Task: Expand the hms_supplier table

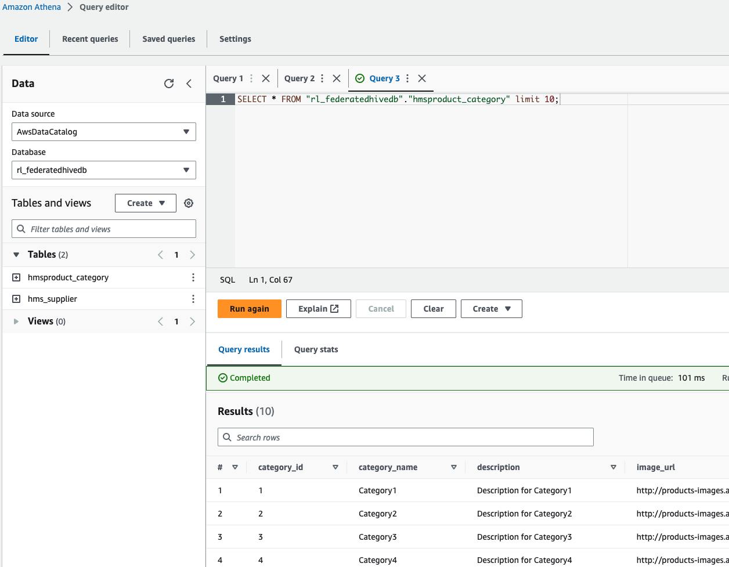Action: coord(16,299)
